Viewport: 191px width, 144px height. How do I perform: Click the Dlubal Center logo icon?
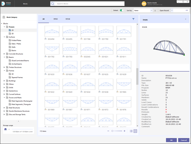tap(3, 4)
